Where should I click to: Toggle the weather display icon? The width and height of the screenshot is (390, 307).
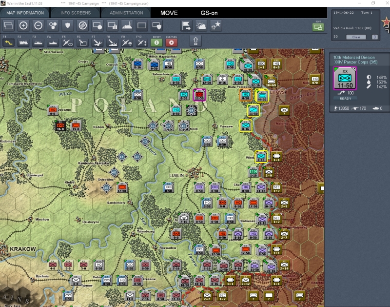[x=201, y=25]
